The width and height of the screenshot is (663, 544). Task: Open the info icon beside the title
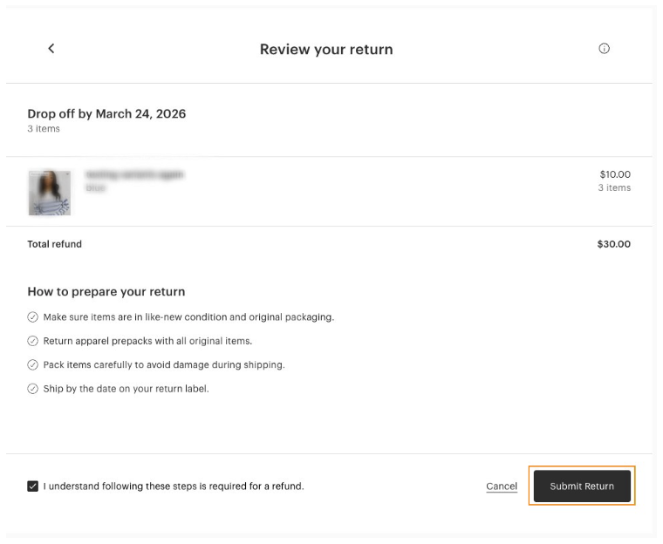604,49
